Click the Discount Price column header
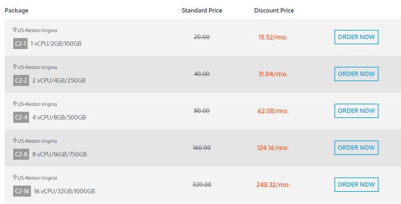The image size is (401, 204). [274, 11]
